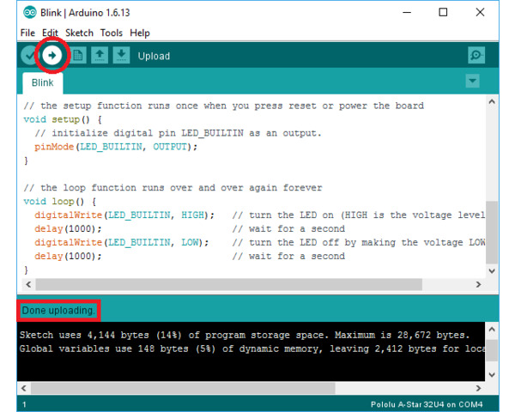515x412 pixels.
Task: Click the editor horizontal scrollbar thumb
Action: [x=229, y=284]
